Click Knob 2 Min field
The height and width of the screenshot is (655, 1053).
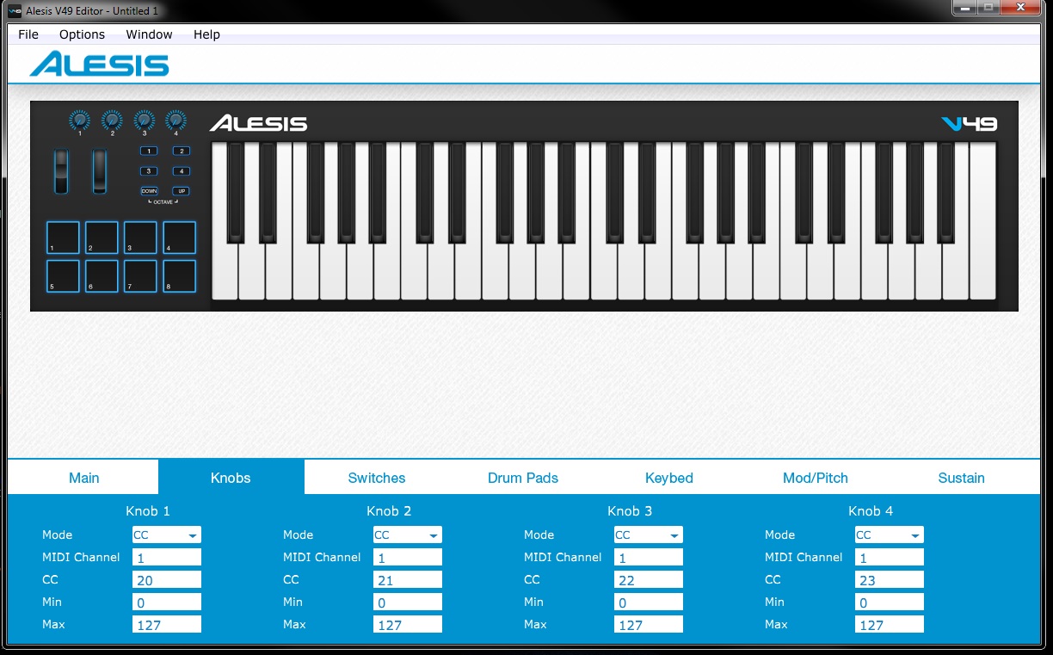408,602
